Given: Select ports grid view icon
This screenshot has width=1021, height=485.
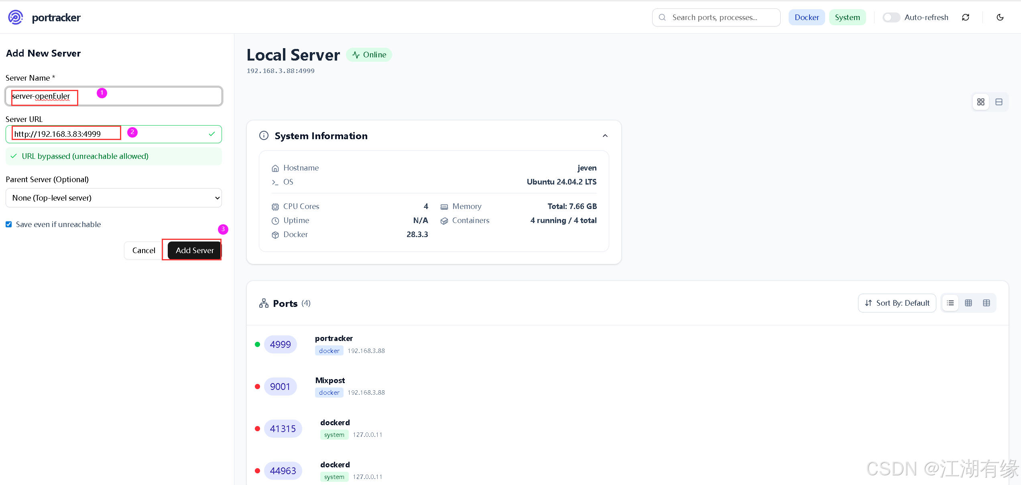Looking at the screenshot, I should point(968,303).
